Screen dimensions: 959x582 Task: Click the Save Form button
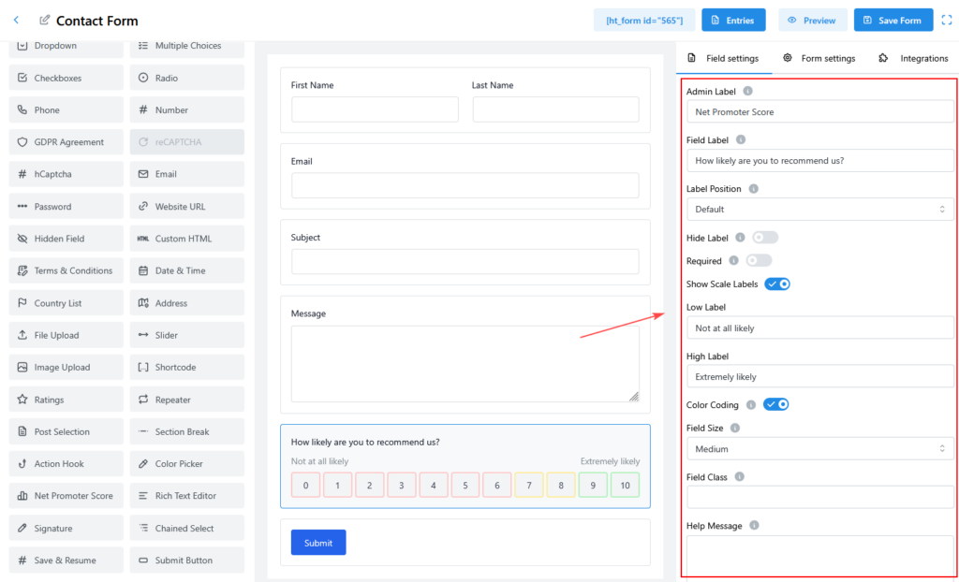tap(893, 20)
